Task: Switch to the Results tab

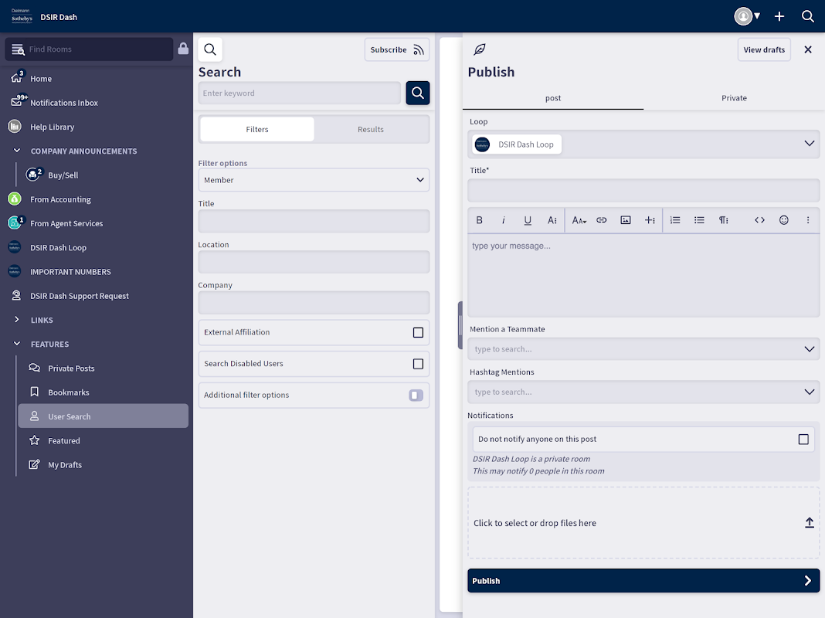Action: [371, 129]
